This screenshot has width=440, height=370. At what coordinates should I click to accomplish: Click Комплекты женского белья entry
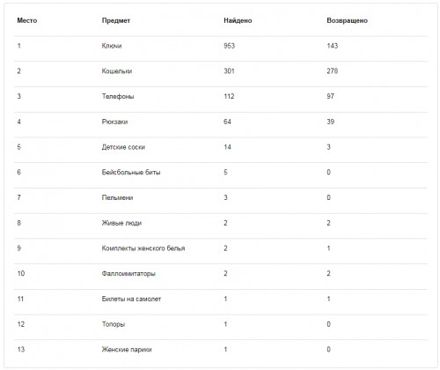[143, 248]
